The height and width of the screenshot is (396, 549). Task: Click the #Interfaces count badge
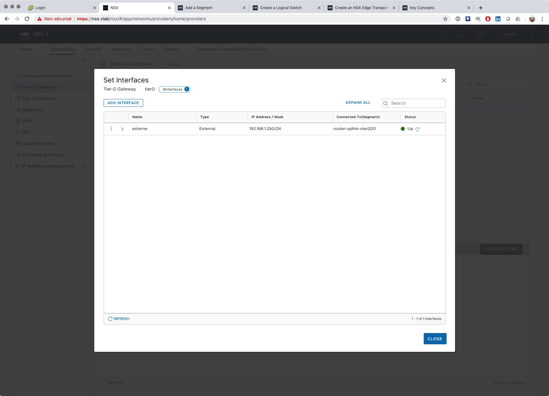pos(174,89)
